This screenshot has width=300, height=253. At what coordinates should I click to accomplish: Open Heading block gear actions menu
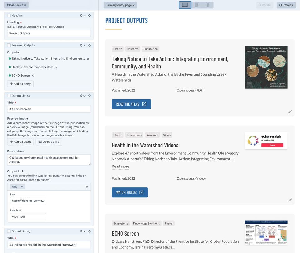click(x=82, y=15)
